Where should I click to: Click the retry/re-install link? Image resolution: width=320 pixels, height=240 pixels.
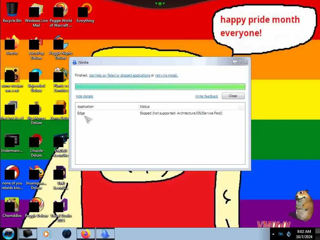(x=166, y=75)
